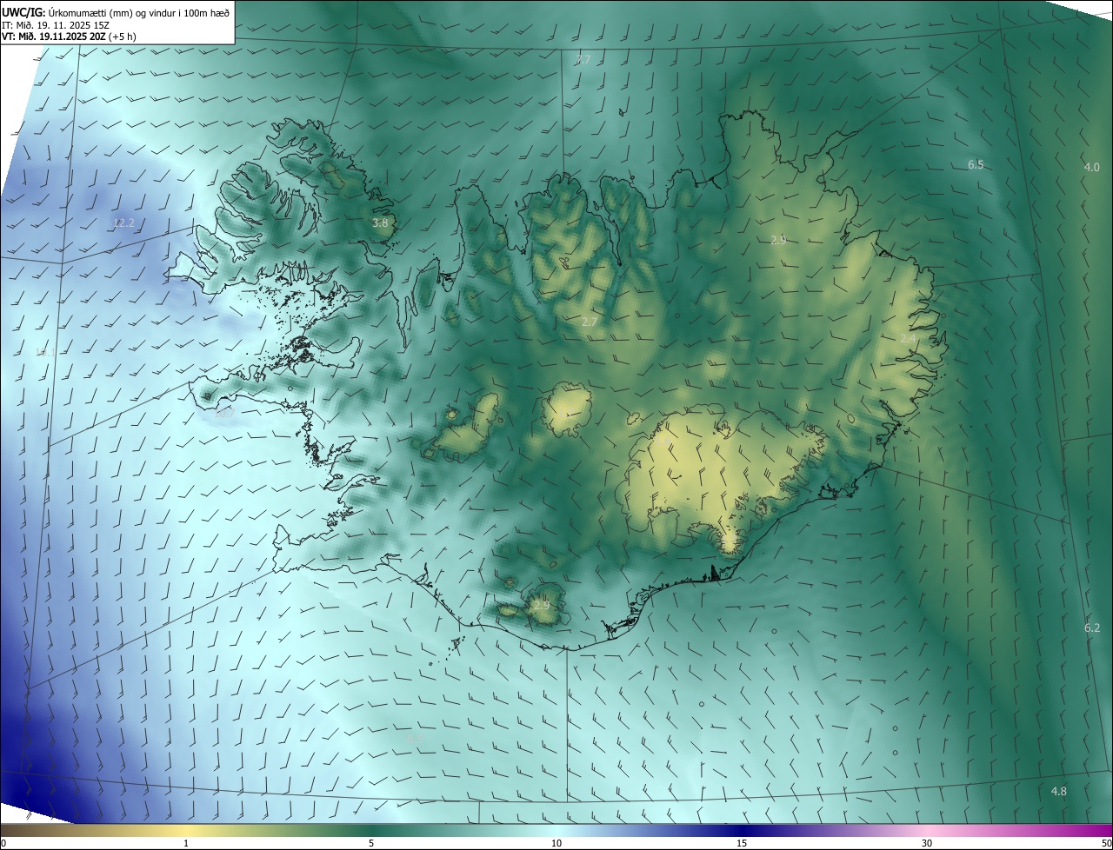Screen dimensions: 1113x850
Task: Click the 2.7 value label in north-central Iceland
Action: 590,322
